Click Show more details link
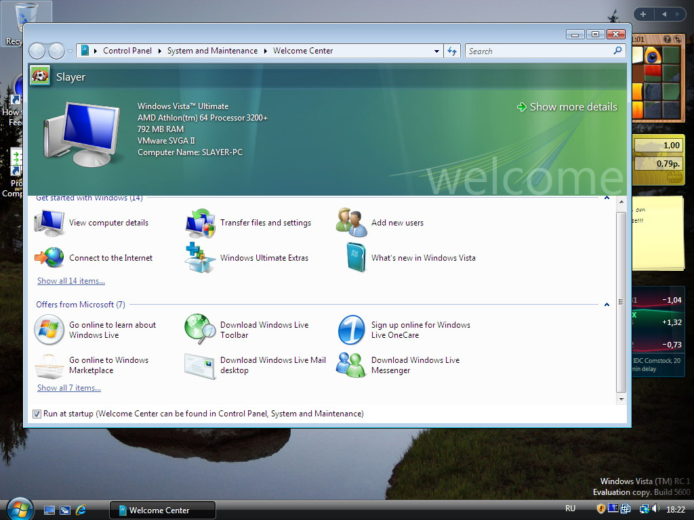Screen dimensions: 694x520 click(x=567, y=106)
